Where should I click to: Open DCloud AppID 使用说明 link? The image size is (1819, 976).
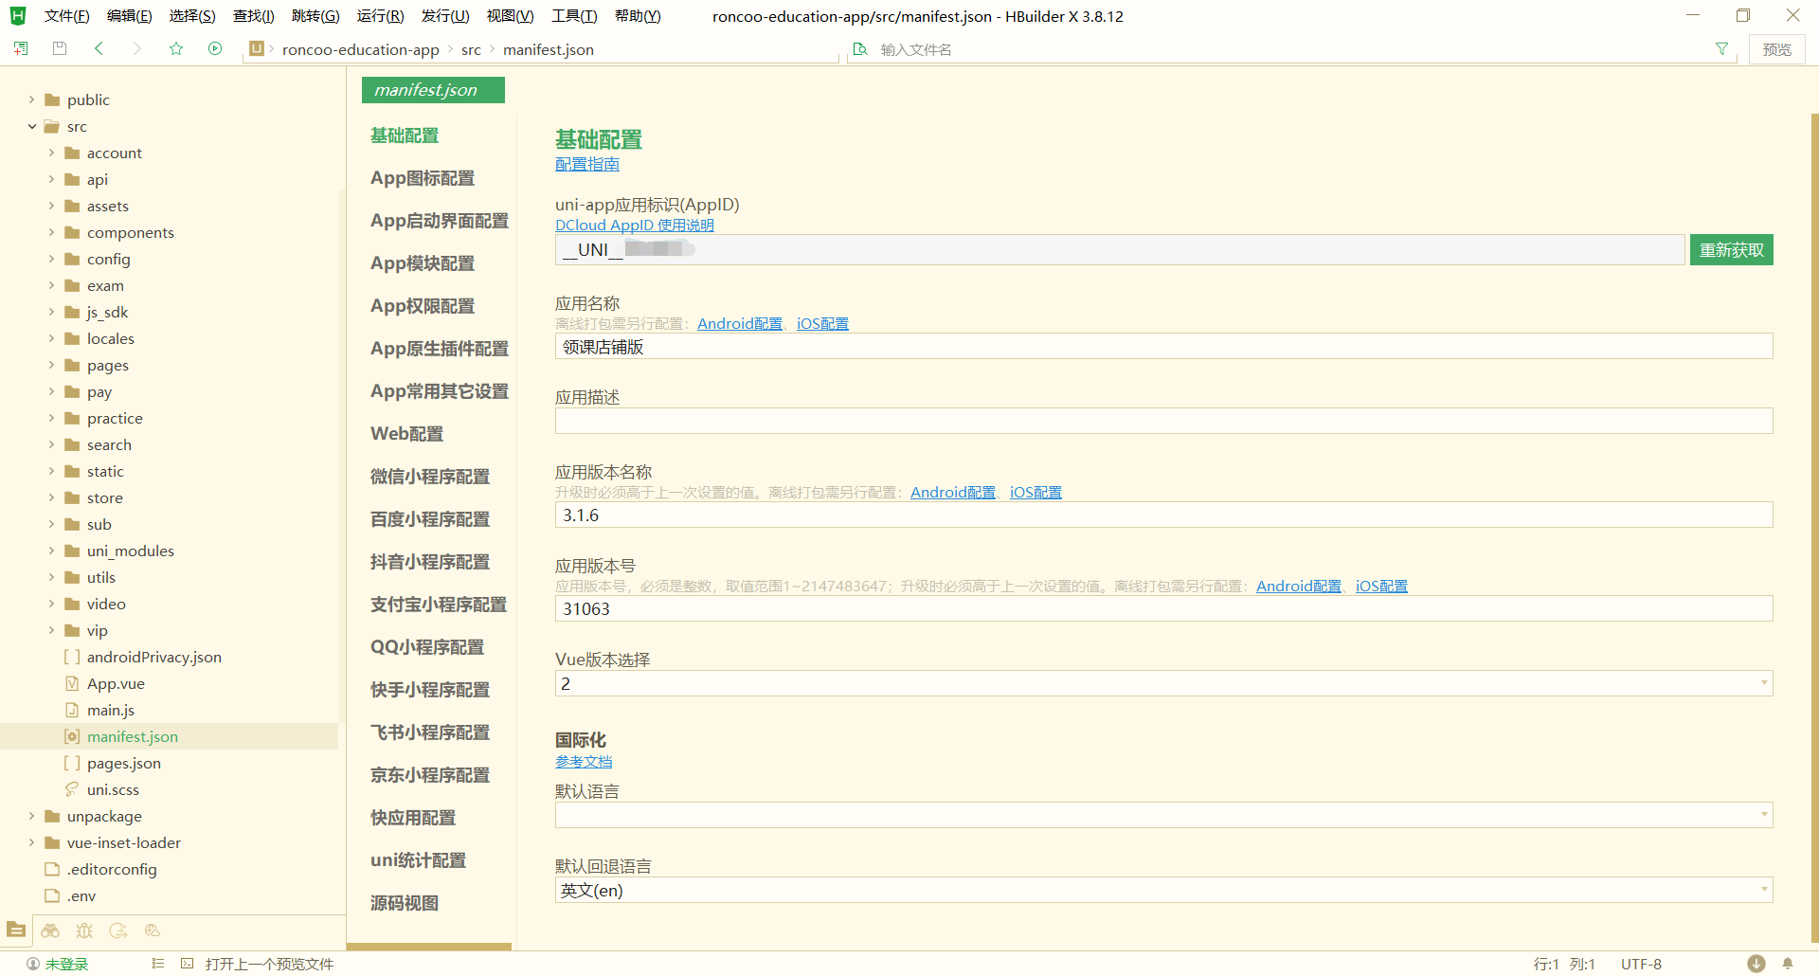tap(635, 225)
